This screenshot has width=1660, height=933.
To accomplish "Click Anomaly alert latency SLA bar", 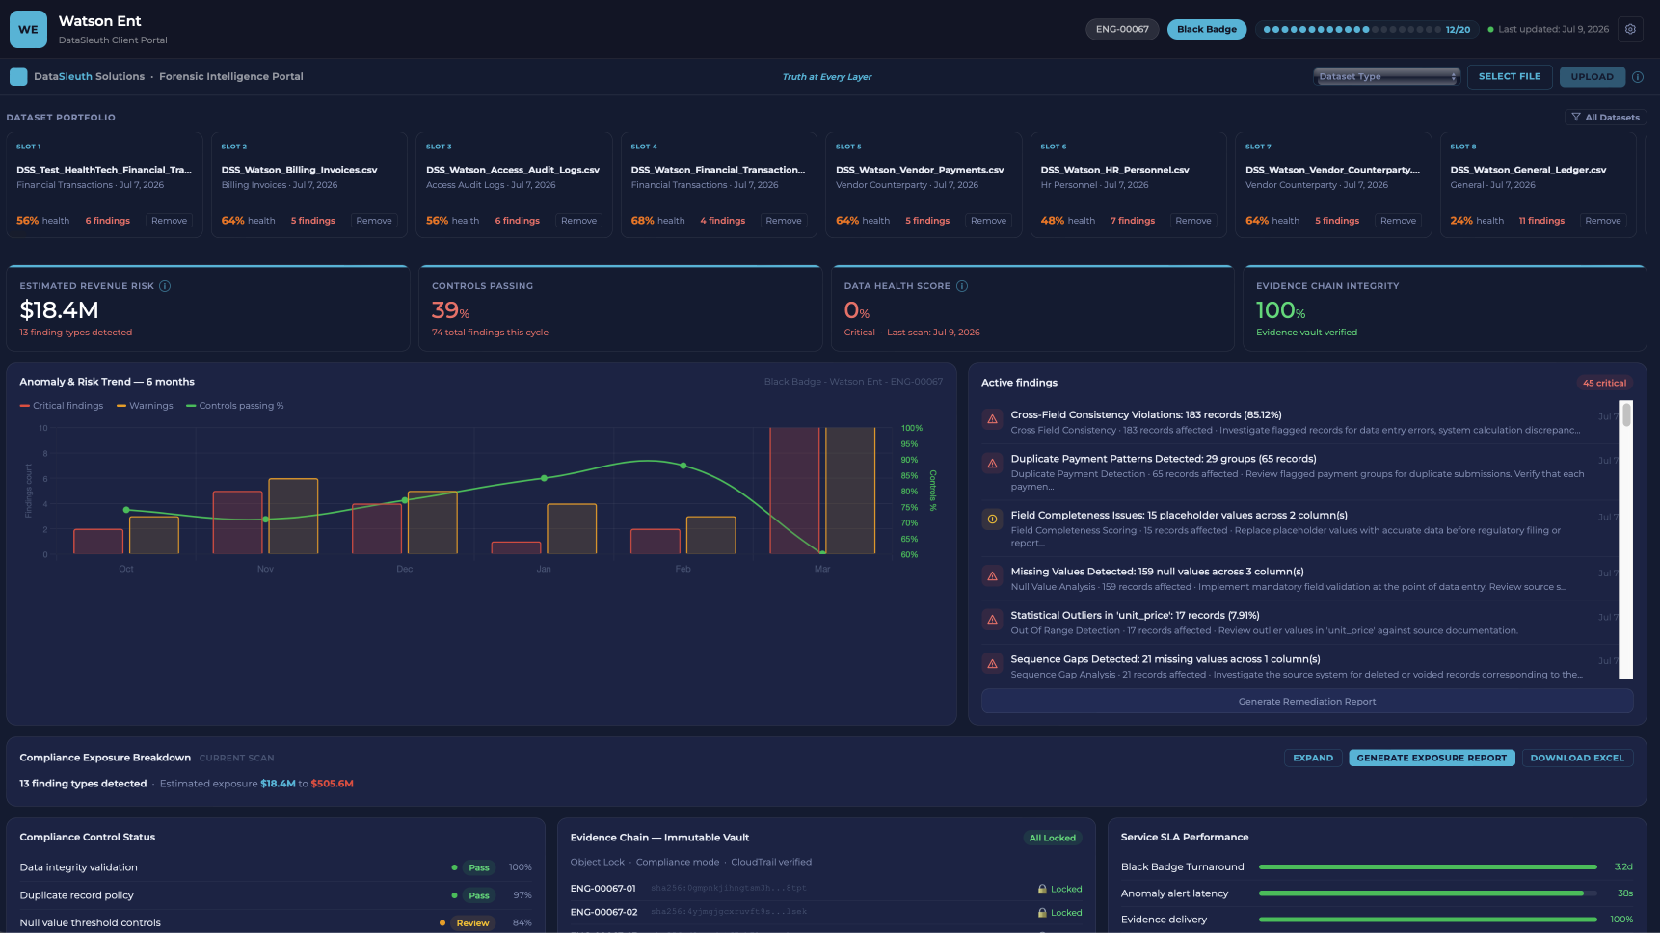I will tap(1428, 893).
